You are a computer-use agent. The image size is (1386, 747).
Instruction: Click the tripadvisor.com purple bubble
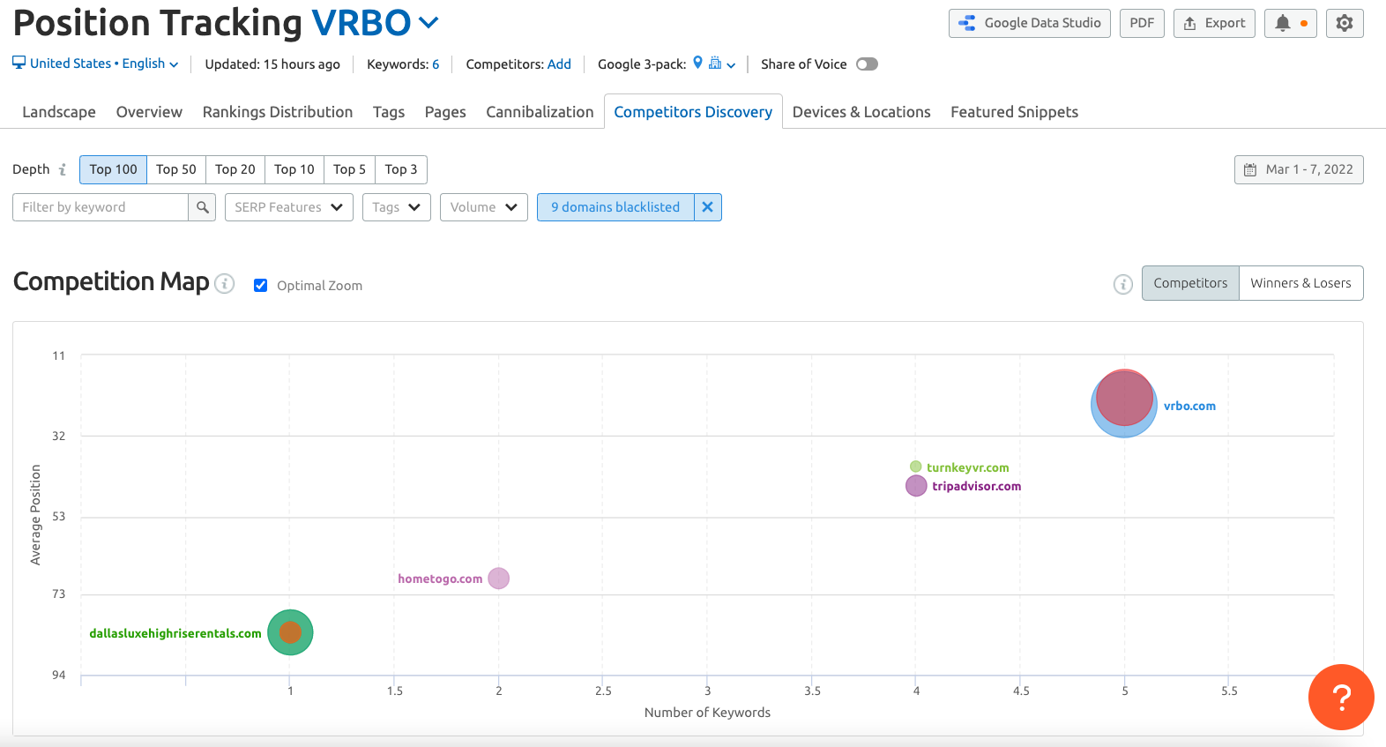(916, 486)
